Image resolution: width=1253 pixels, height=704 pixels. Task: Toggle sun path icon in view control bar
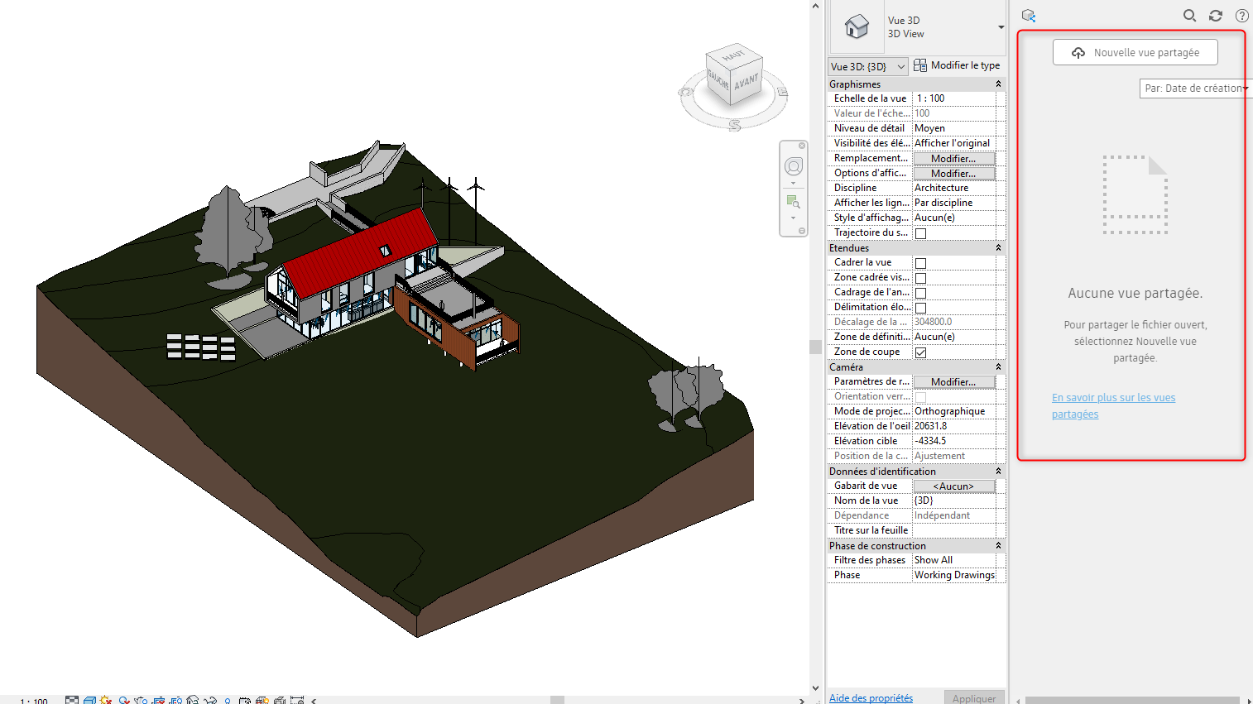coord(106,701)
